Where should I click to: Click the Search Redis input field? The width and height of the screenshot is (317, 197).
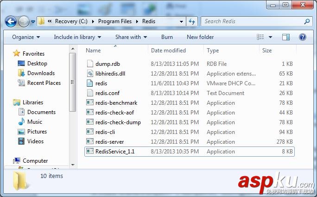click(x=252, y=21)
